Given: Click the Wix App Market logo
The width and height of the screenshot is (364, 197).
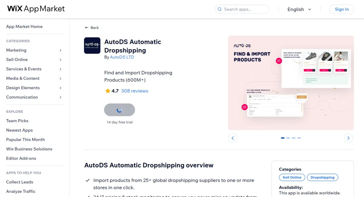Looking at the screenshot, I should click(x=36, y=9).
